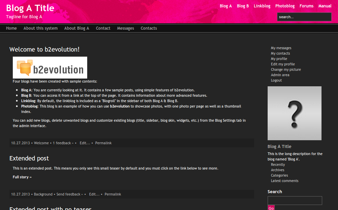Open the Forums header link
This screenshot has height=210, width=338.
[x=306, y=6]
